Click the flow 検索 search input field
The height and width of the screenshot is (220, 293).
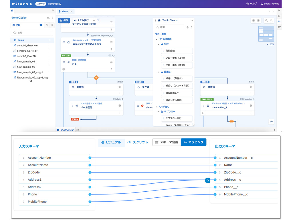tap(32, 32)
